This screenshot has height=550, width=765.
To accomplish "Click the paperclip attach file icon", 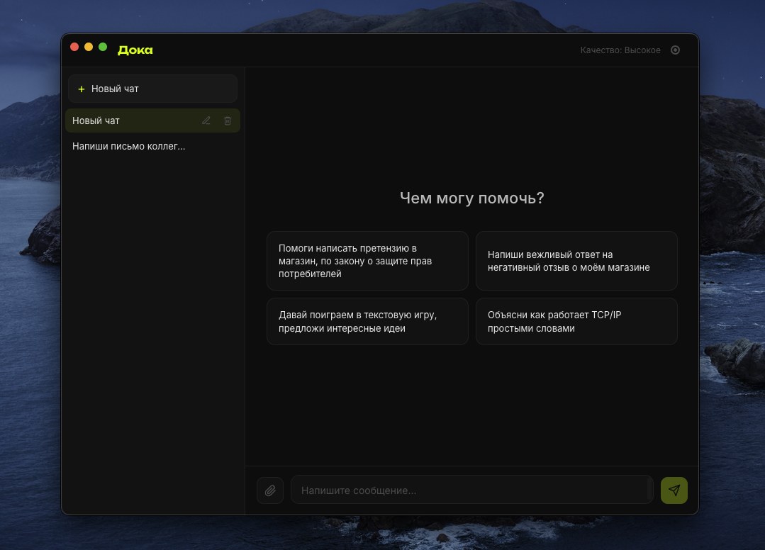I will (x=270, y=490).
